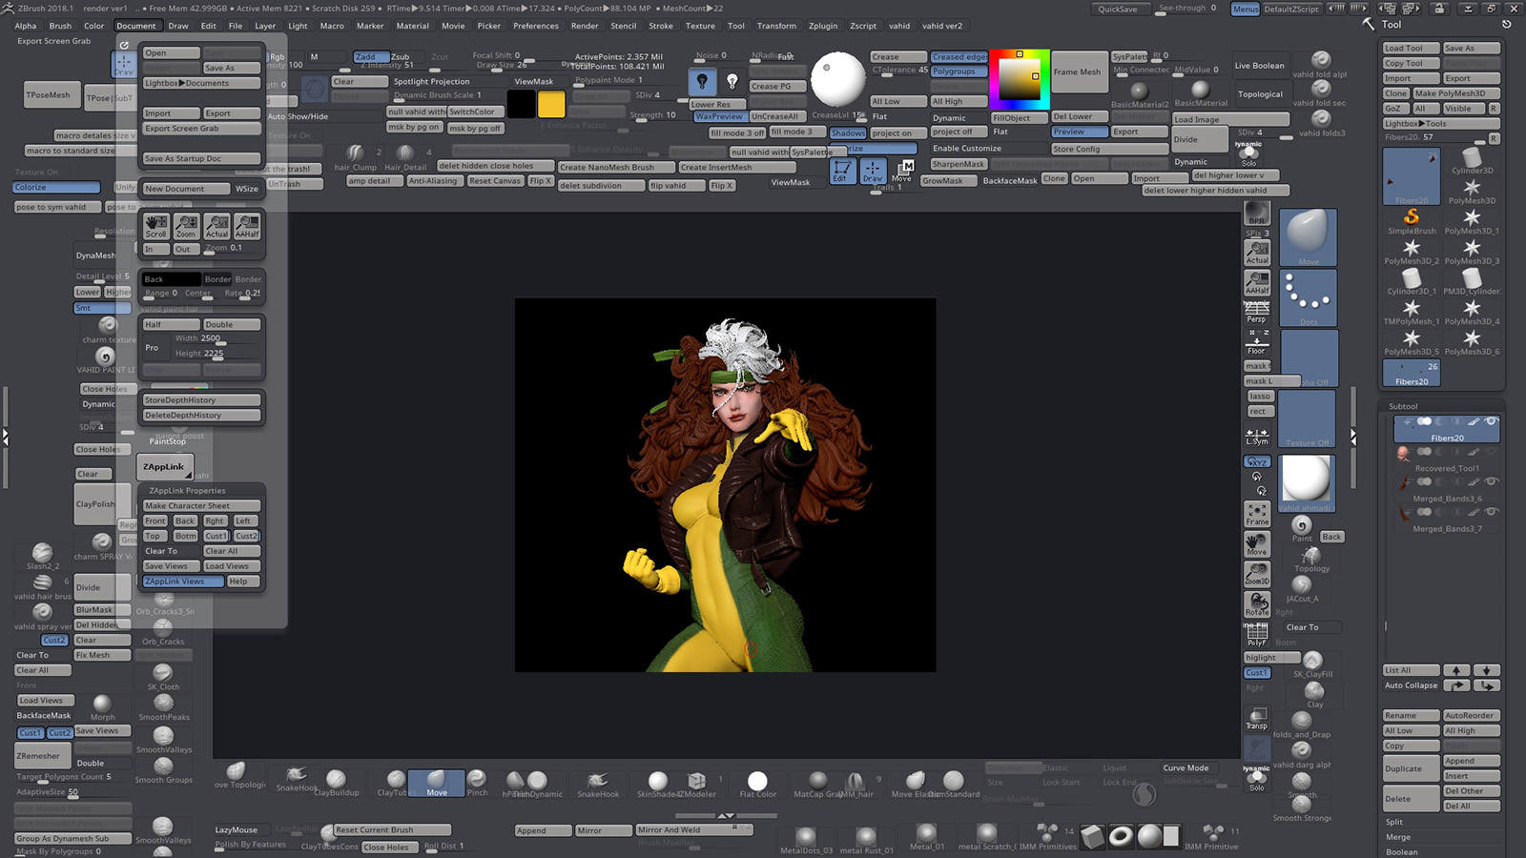Toggle the Polygroups option
Image resolution: width=1526 pixels, height=858 pixels.
point(959,71)
